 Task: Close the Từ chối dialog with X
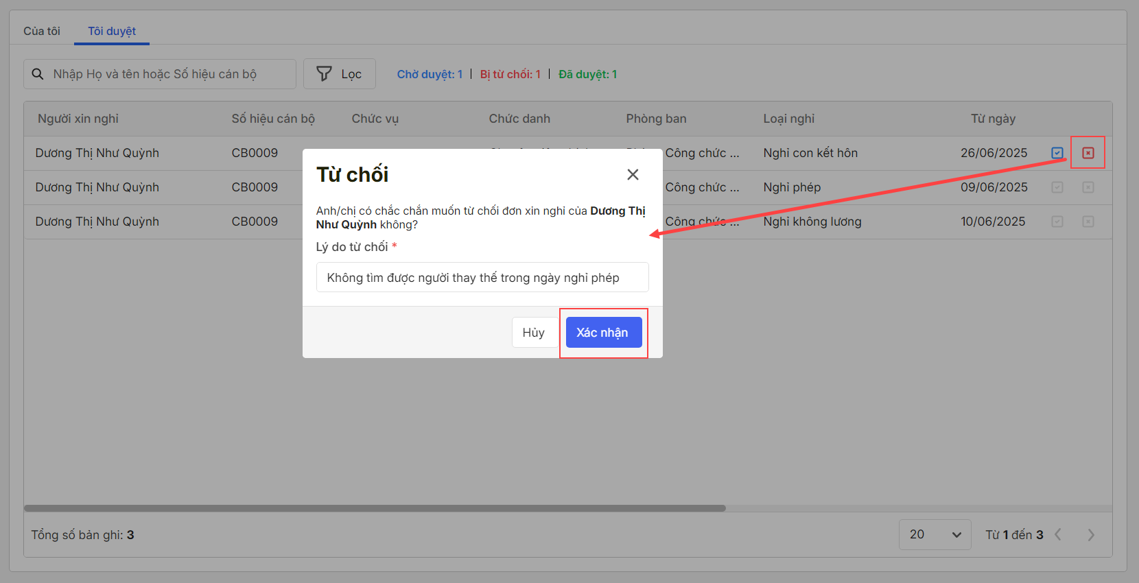click(633, 175)
